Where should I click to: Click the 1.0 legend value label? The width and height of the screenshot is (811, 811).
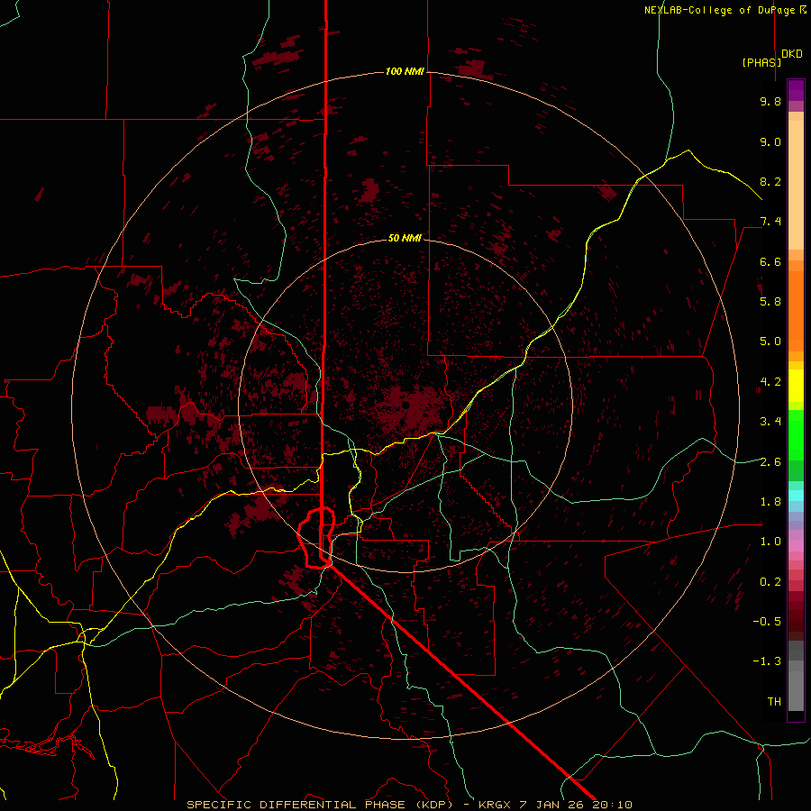(x=770, y=541)
